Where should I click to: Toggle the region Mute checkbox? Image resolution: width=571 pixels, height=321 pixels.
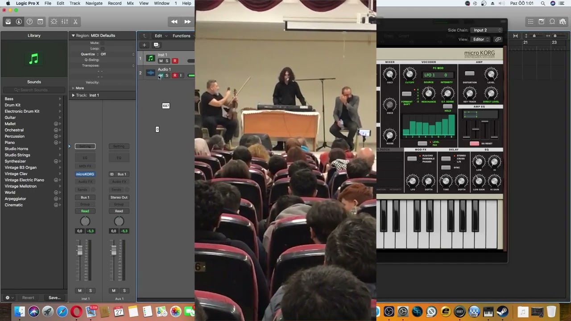click(x=103, y=43)
